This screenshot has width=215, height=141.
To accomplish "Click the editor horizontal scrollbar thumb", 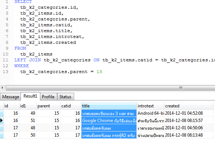I will click(111, 88).
